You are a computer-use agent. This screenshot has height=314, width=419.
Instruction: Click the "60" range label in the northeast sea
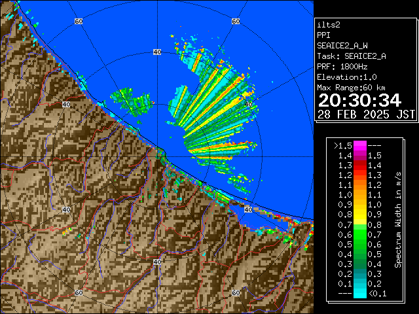coord(236,21)
